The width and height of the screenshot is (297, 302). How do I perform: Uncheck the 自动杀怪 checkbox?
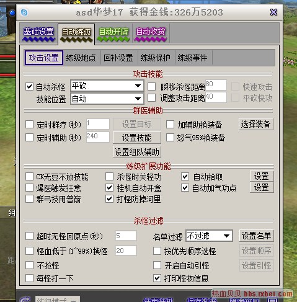coord(29,86)
